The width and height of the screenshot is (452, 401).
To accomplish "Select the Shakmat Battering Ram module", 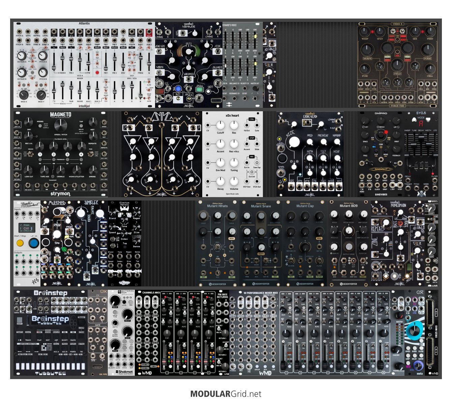I will [121, 333].
